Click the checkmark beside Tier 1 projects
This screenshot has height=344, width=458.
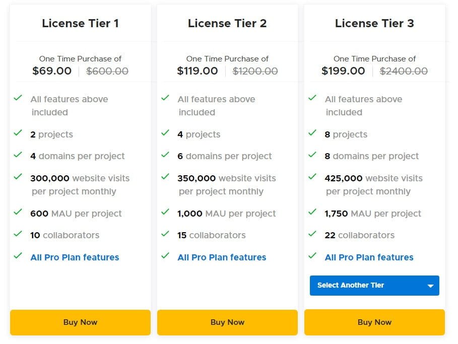[18, 134]
